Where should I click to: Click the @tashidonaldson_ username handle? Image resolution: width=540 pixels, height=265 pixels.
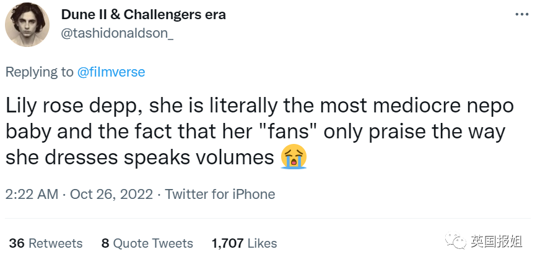pos(116,33)
